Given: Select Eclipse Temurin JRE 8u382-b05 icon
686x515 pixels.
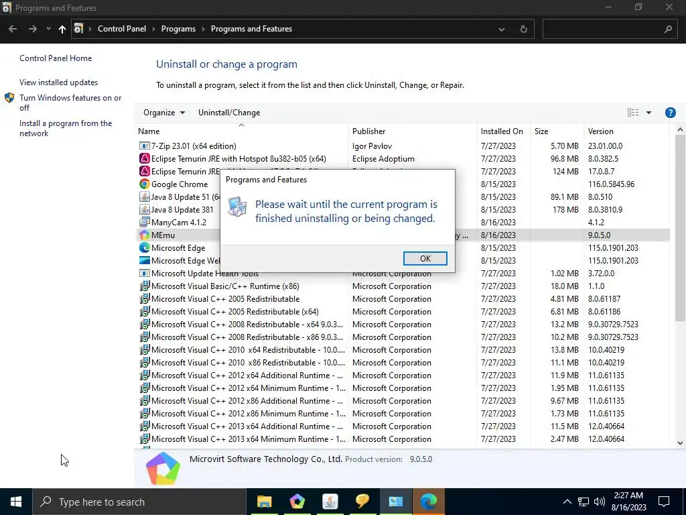Looking at the screenshot, I should tap(145, 158).
